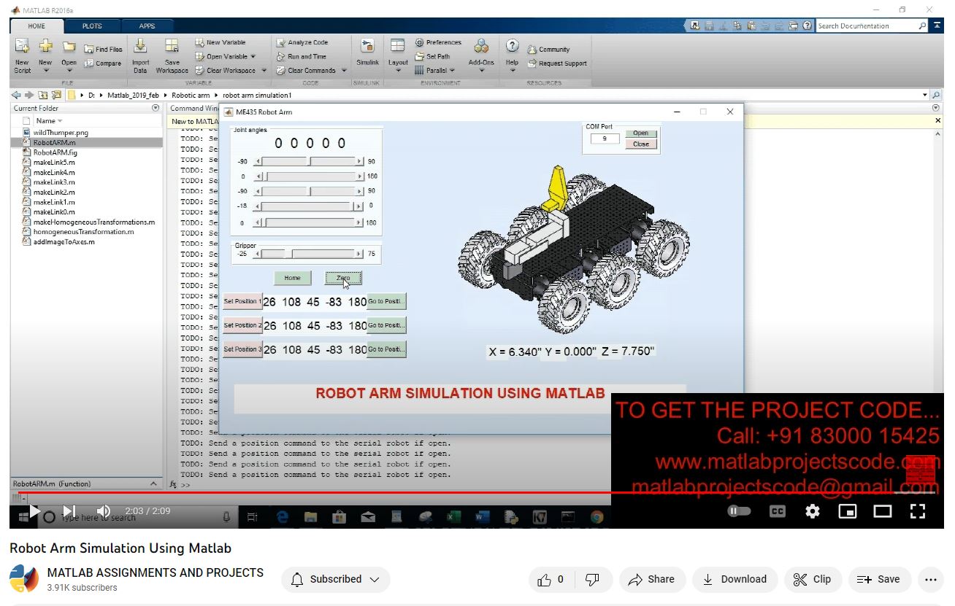The width and height of the screenshot is (955, 606).
Task: Open the Community resource
Action: pyautogui.click(x=548, y=50)
